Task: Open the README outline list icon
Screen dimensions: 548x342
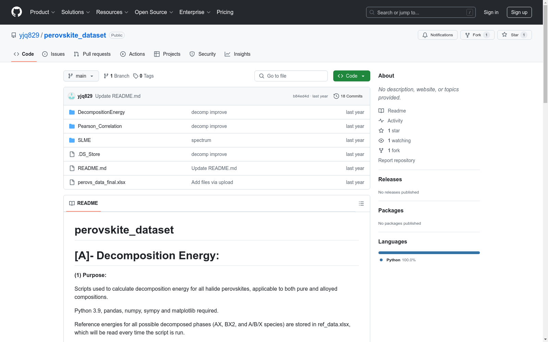Action: tap(361, 203)
